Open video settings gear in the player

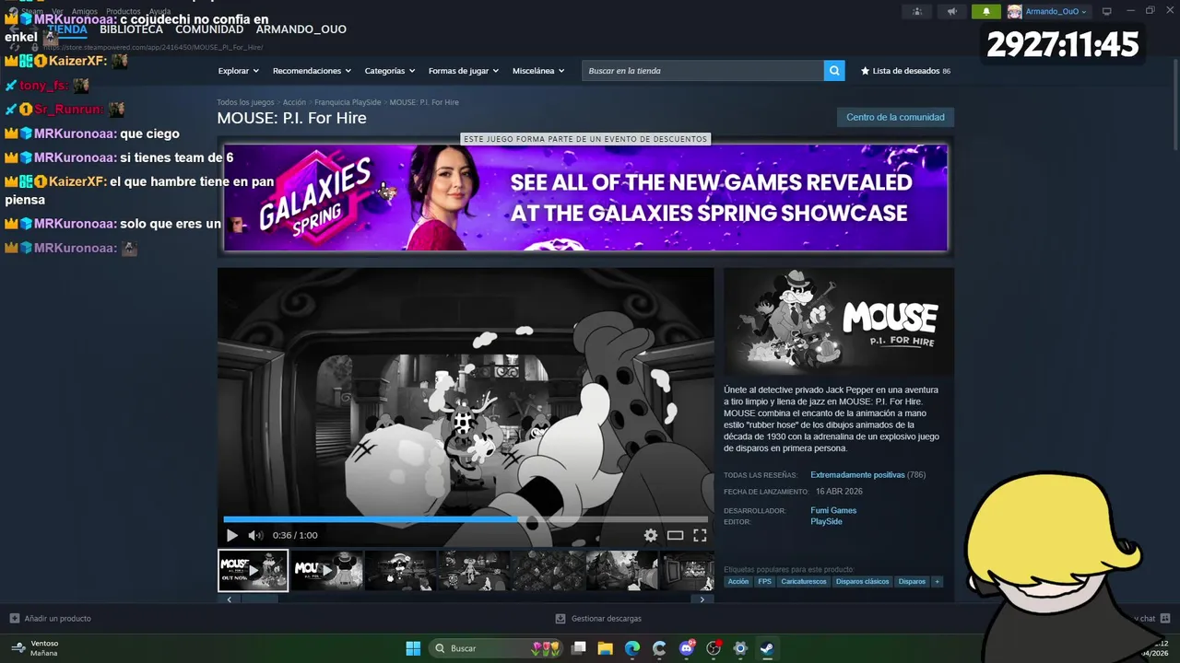tap(651, 535)
